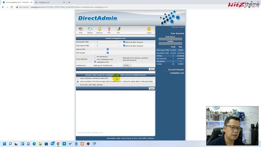
Task: Click the Not secure warning icon
Action: click(x=17, y=7)
